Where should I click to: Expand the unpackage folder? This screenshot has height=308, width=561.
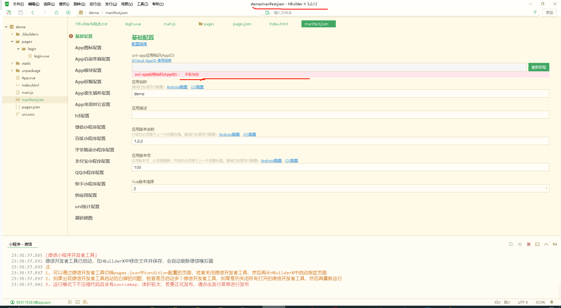tap(12, 70)
